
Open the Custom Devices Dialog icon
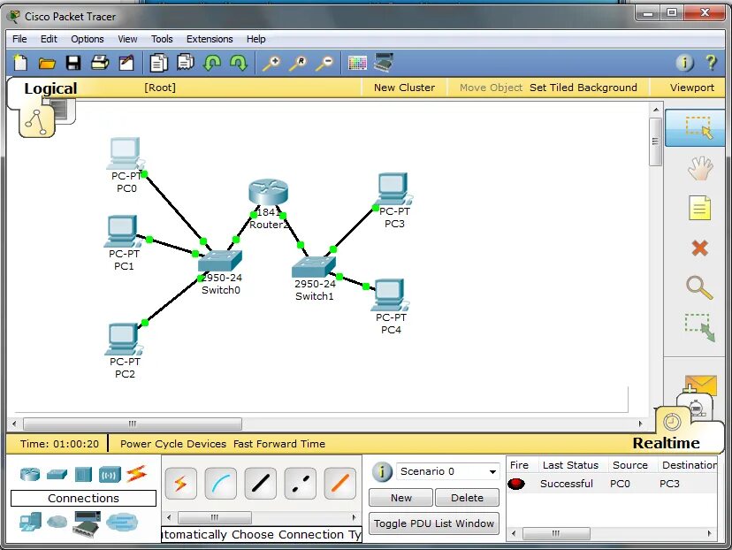pos(385,63)
